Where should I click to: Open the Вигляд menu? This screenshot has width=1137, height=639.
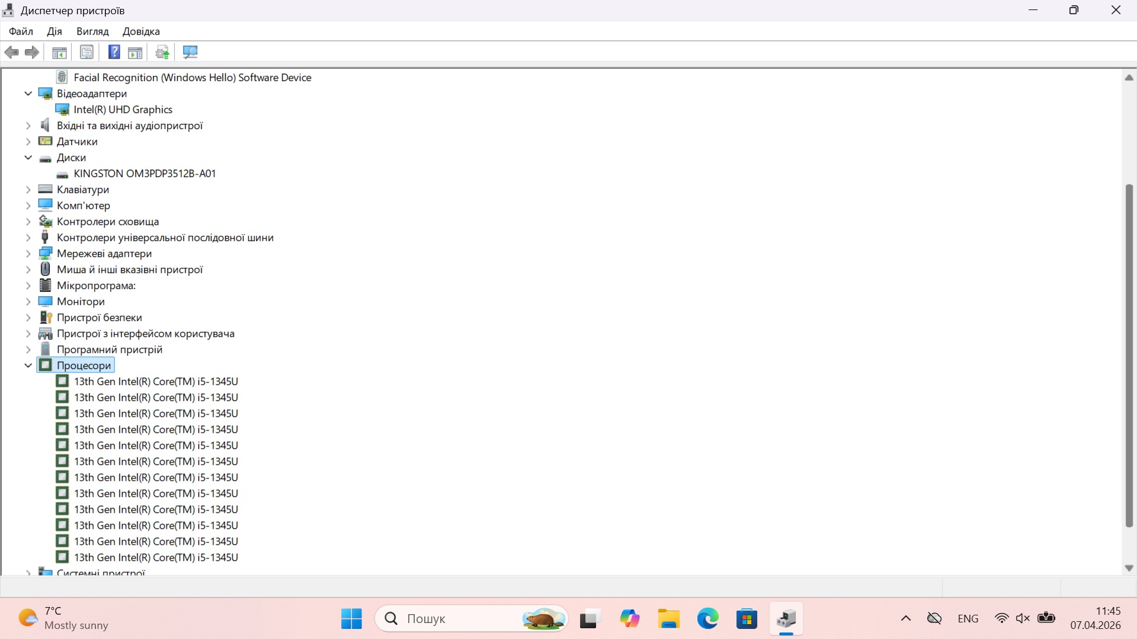(x=92, y=31)
